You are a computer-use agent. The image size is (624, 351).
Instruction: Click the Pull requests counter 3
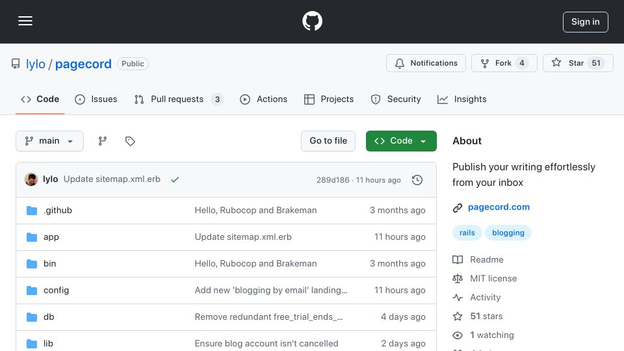(217, 99)
